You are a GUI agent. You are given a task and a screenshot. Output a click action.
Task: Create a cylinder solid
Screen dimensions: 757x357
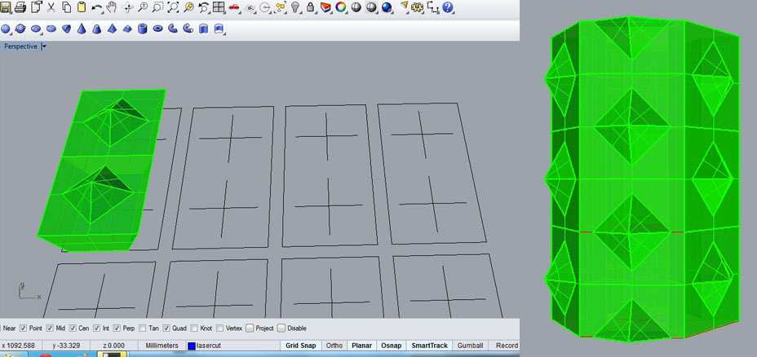[143, 29]
